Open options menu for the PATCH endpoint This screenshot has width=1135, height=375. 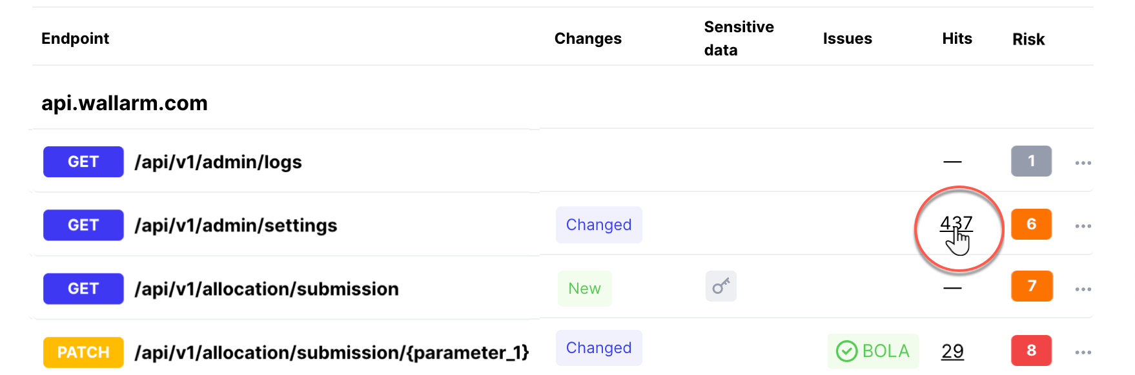click(1083, 352)
